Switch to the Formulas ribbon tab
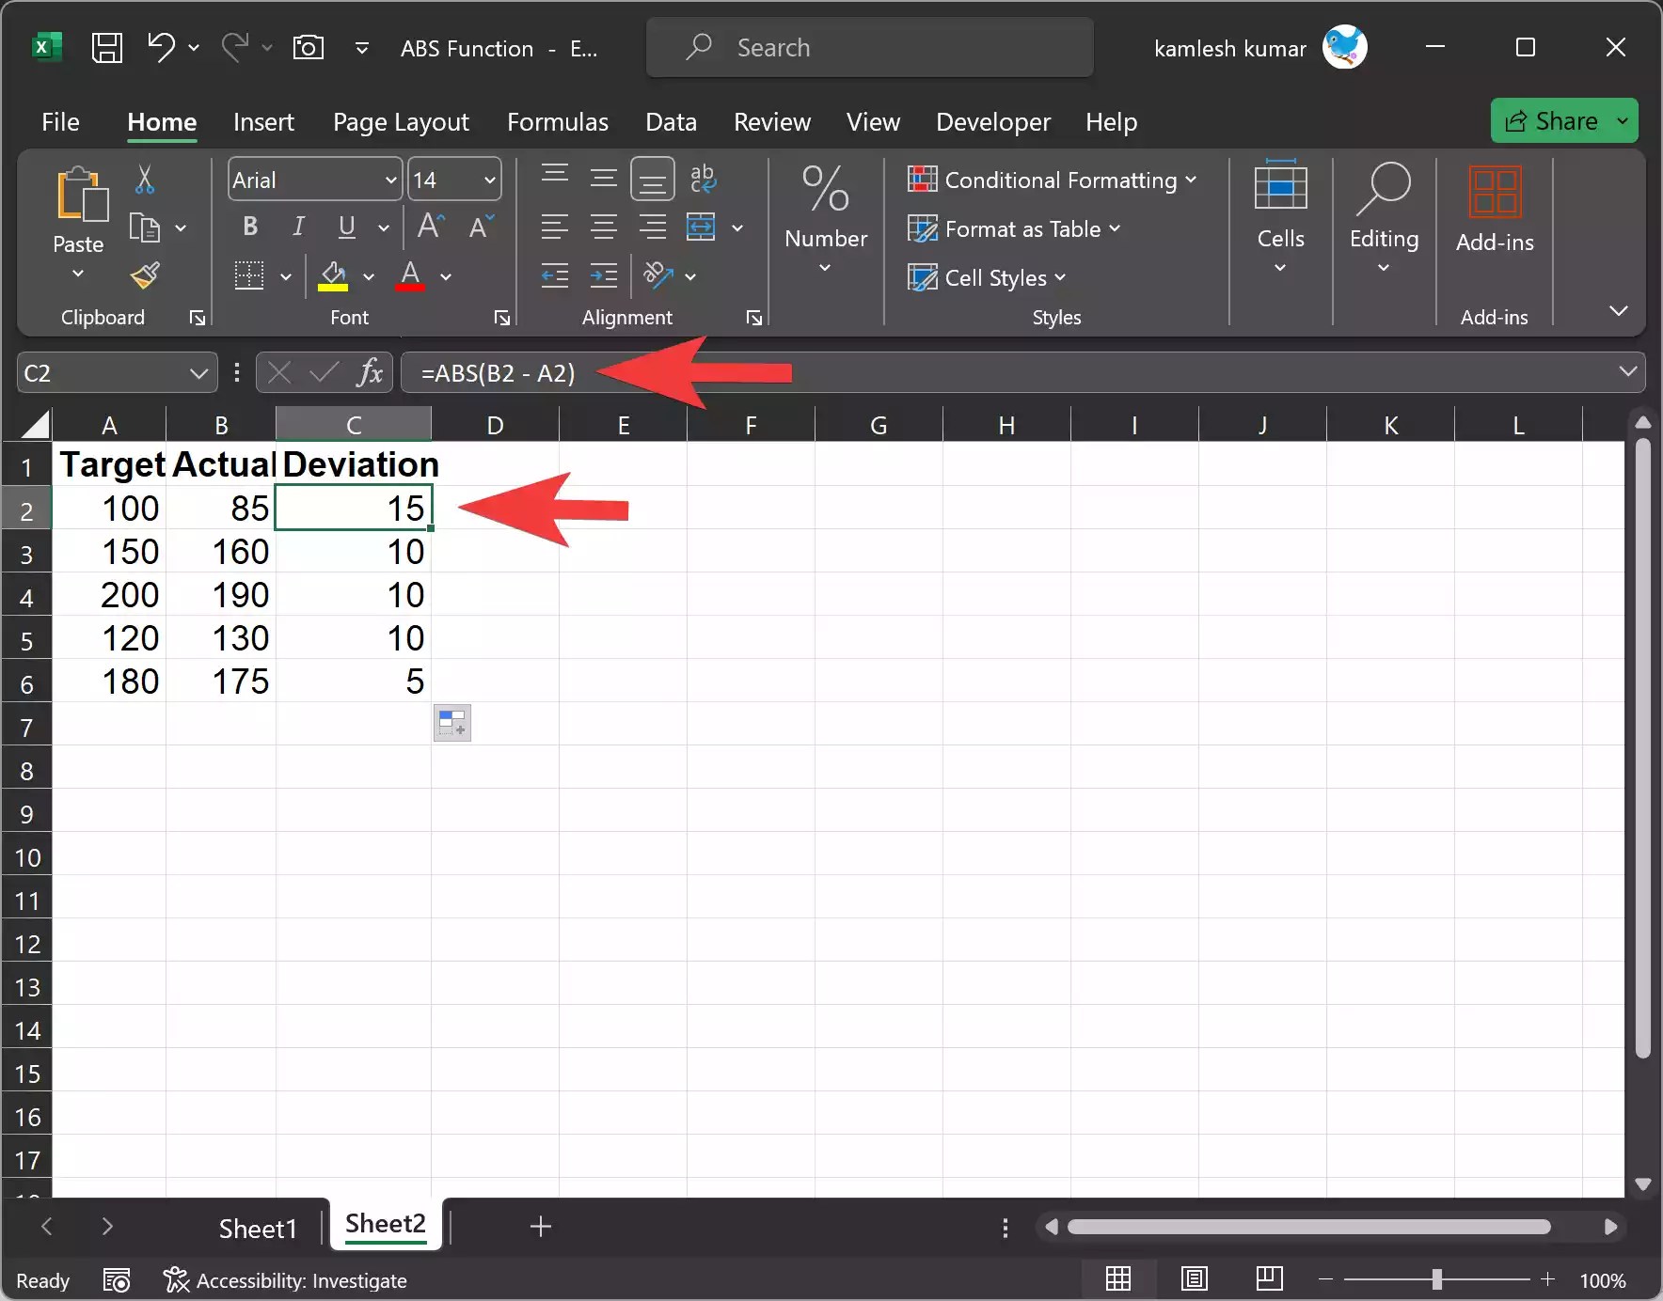Image resolution: width=1663 pixels, height=1301 pixels. click(x=558, y=122)
